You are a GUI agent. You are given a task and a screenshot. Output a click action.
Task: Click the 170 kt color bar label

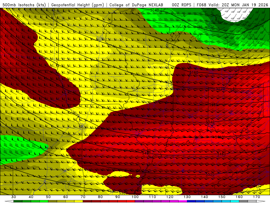[256, 197]
